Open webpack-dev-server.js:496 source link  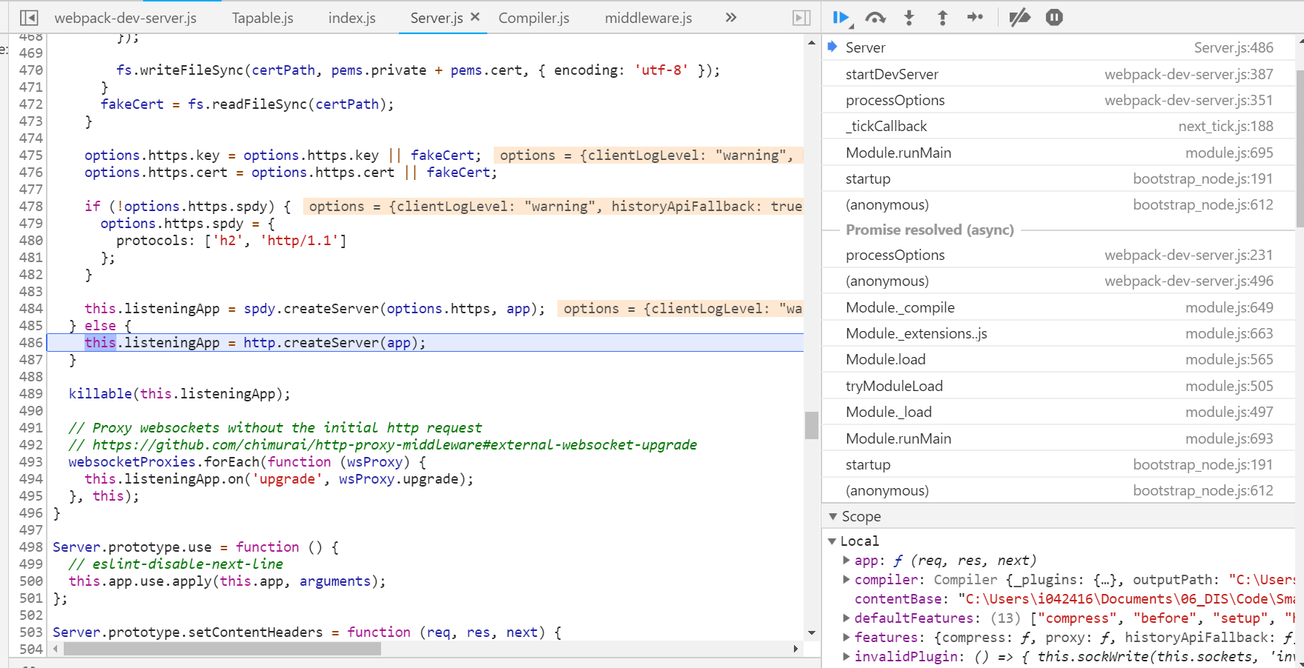click(1189, 281)
